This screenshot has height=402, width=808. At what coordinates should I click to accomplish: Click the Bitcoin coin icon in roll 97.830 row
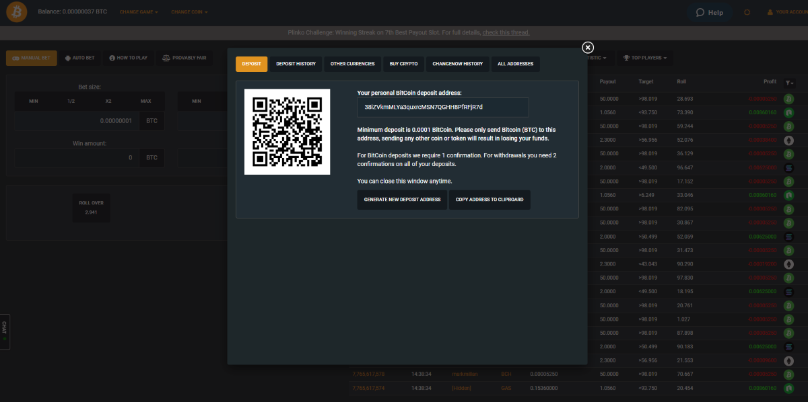[x=788, y=278]
